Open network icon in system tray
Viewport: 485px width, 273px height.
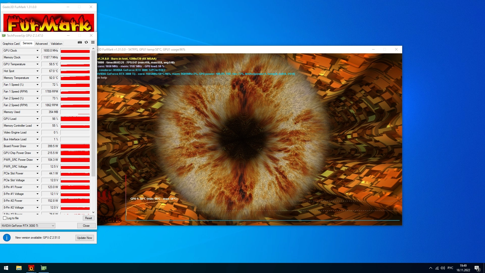pos(437,268)
